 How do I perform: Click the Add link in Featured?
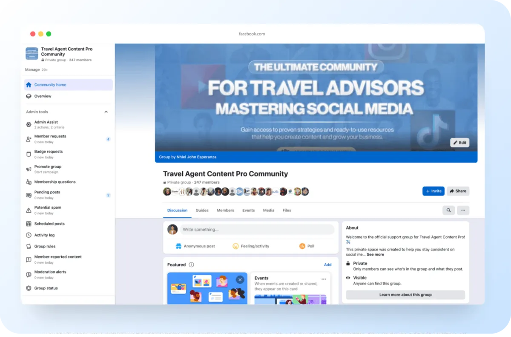(327, 265)
